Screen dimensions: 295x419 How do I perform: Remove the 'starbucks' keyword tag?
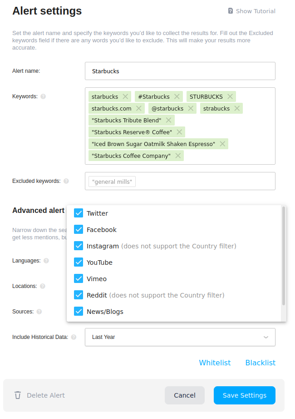[125, 96]
